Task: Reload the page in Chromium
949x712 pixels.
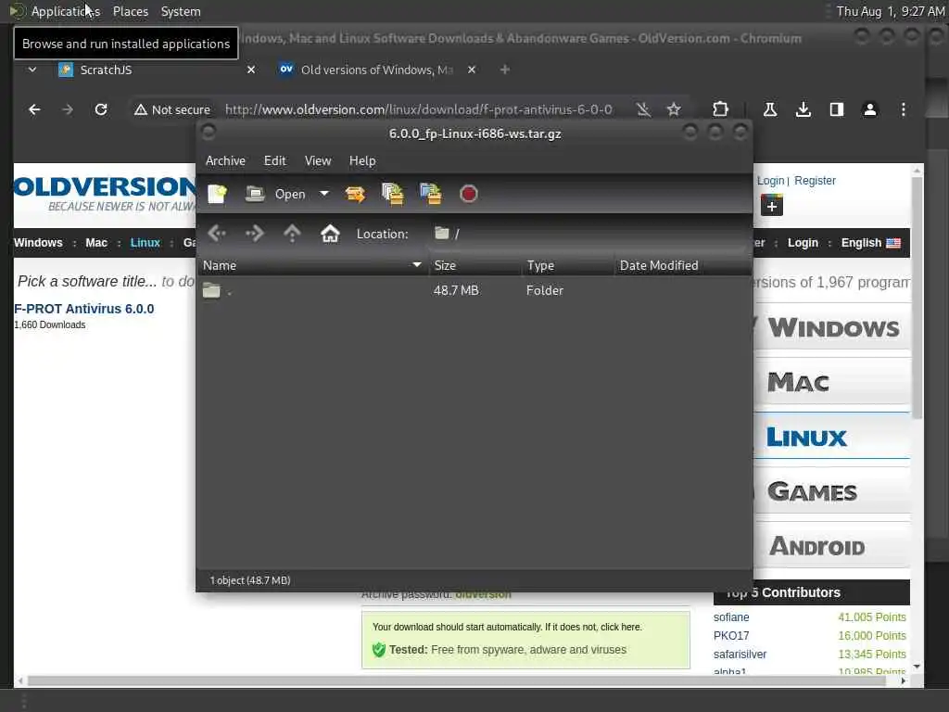Action: (x=101, y=109)
